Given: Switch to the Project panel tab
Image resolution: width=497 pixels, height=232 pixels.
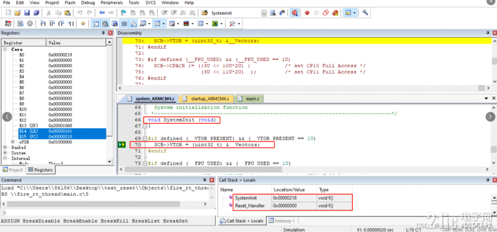Looking at the screenshot, I should [13, 170].
